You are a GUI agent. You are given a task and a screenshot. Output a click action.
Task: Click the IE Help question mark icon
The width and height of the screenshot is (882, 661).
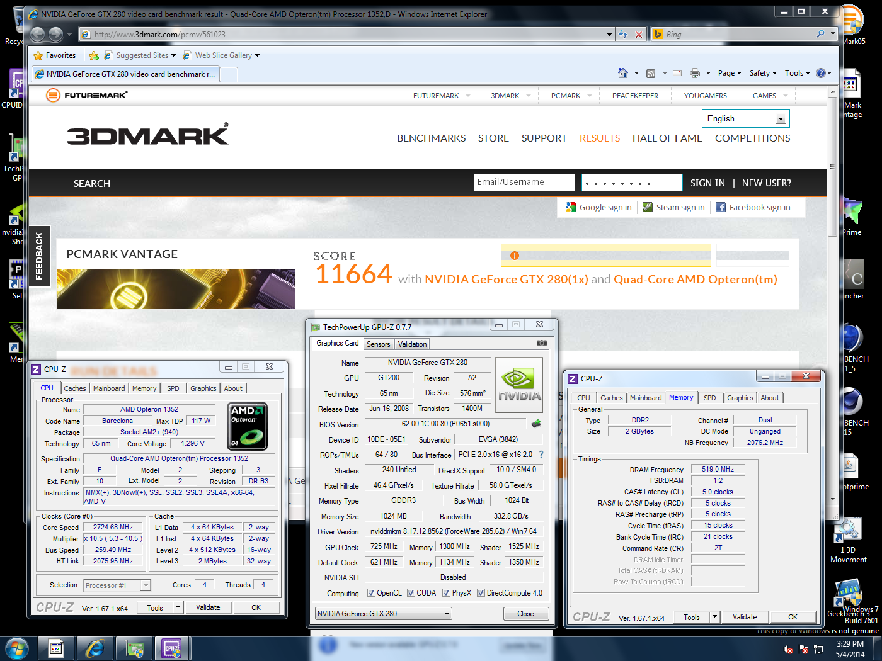(820, 73)
